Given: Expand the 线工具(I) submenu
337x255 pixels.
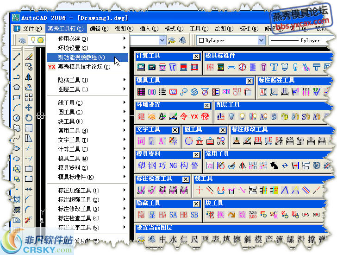Looking at the screenshot, I should 87,103.
